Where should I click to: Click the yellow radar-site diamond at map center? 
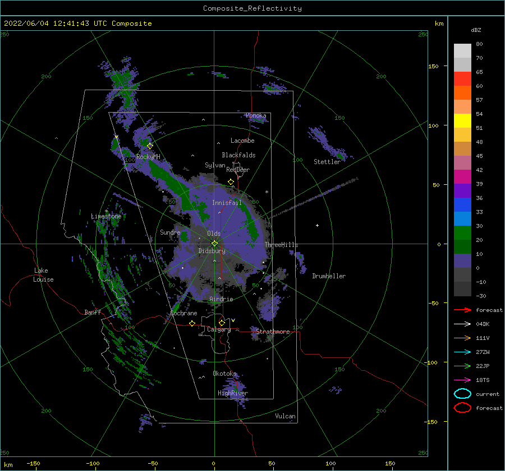[x=214, y=244]
